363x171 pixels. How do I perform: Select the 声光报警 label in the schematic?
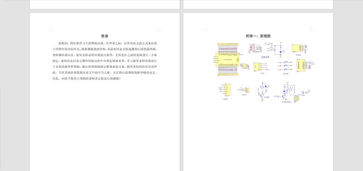[267, 97]
